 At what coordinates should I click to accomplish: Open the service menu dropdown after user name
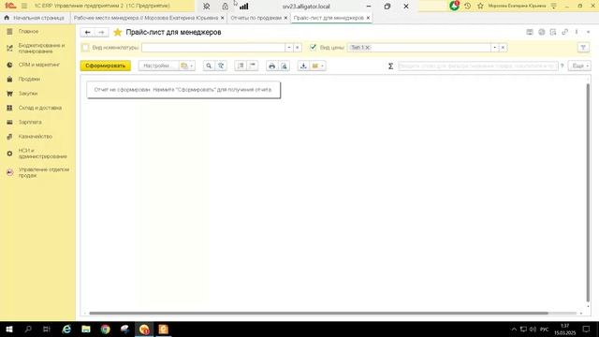tap(553, 6)
